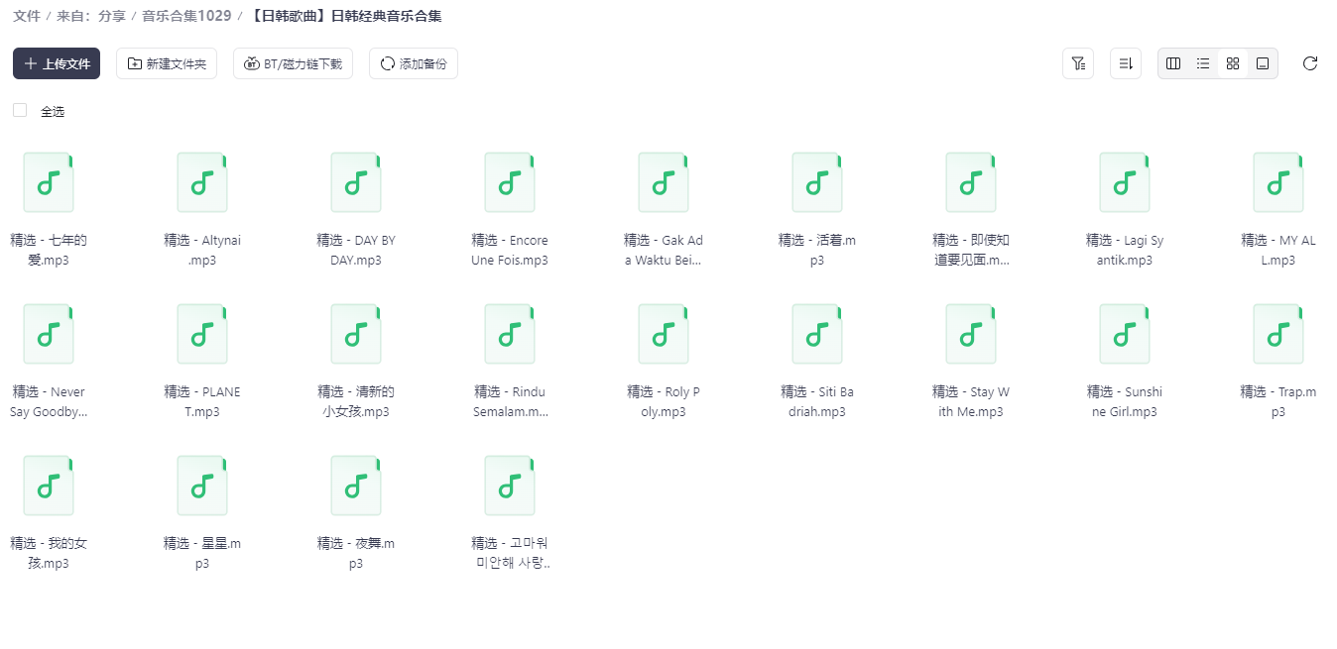Select the 精选 - Roly Poly.mp3 music file

(x=664, y=335)
